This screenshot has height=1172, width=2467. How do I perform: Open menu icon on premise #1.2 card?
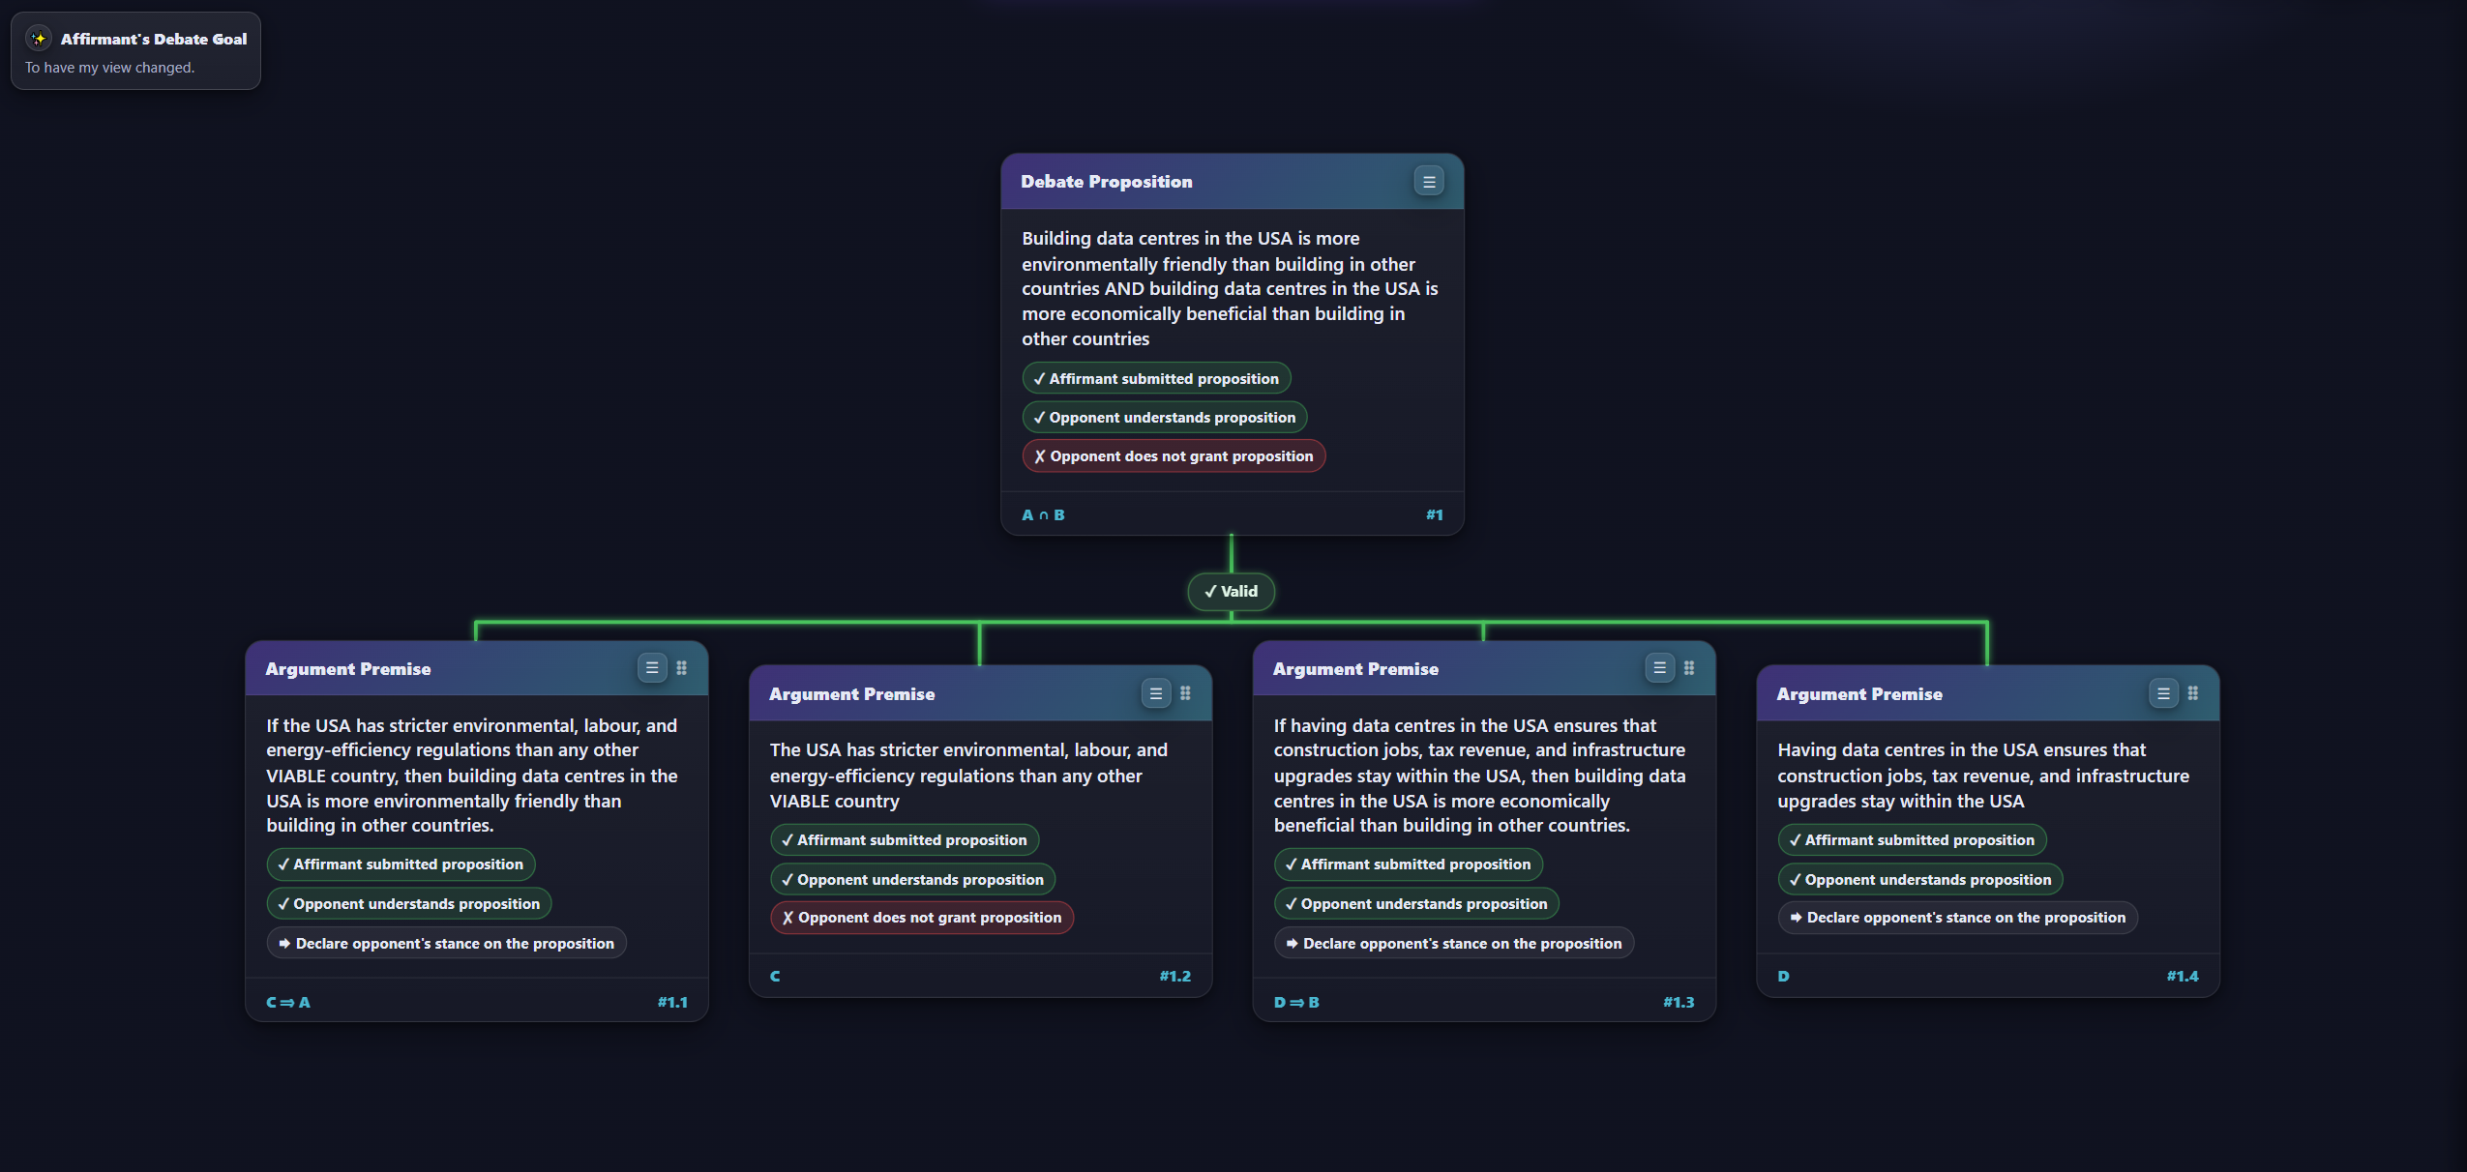point(1155,693)
